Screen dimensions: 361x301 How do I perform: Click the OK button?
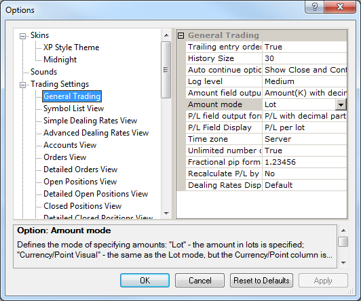tap(145, 280)
